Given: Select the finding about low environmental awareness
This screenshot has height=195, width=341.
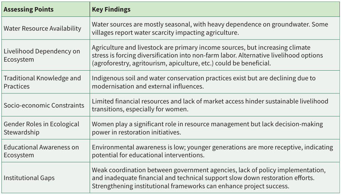Looking at the screenshot, I should click(212, 151).
